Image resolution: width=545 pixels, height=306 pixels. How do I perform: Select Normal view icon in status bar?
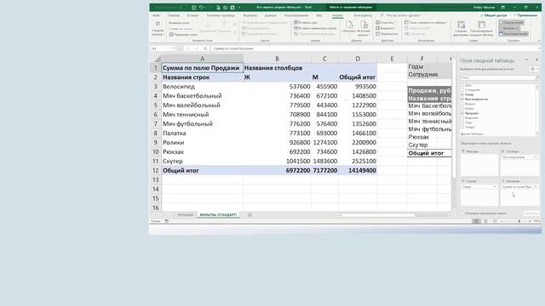476,221
